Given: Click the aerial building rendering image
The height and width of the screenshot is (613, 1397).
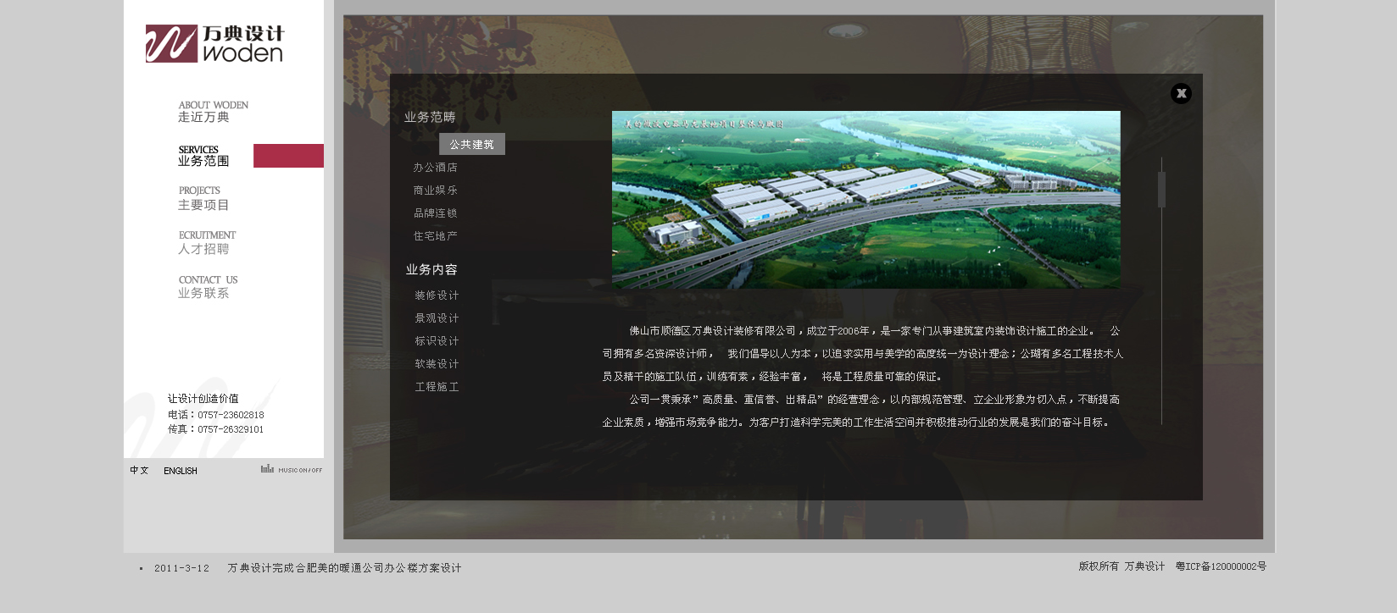Looking at the screenshot, I should click(x=865, y=200).
